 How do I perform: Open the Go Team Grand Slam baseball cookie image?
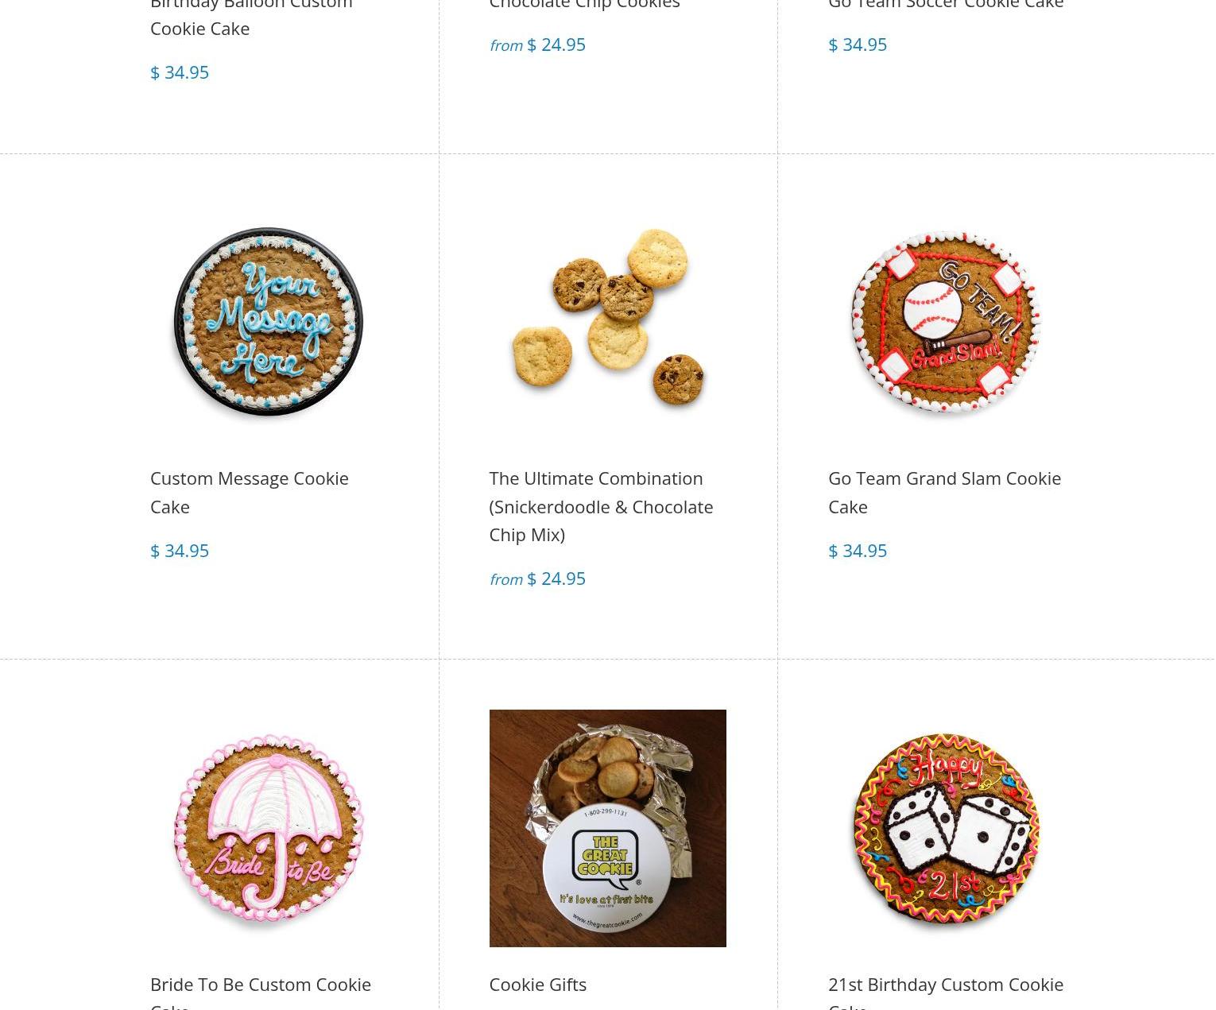946,322
